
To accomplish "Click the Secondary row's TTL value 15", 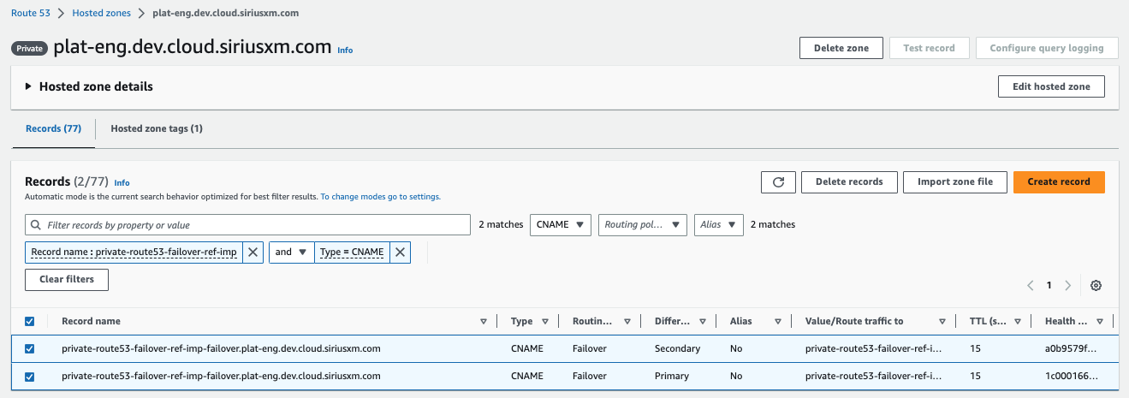I will coord(976,348).
